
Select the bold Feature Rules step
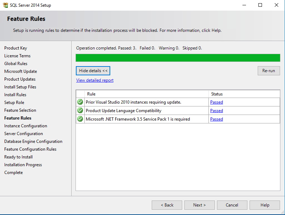point(18,118)
